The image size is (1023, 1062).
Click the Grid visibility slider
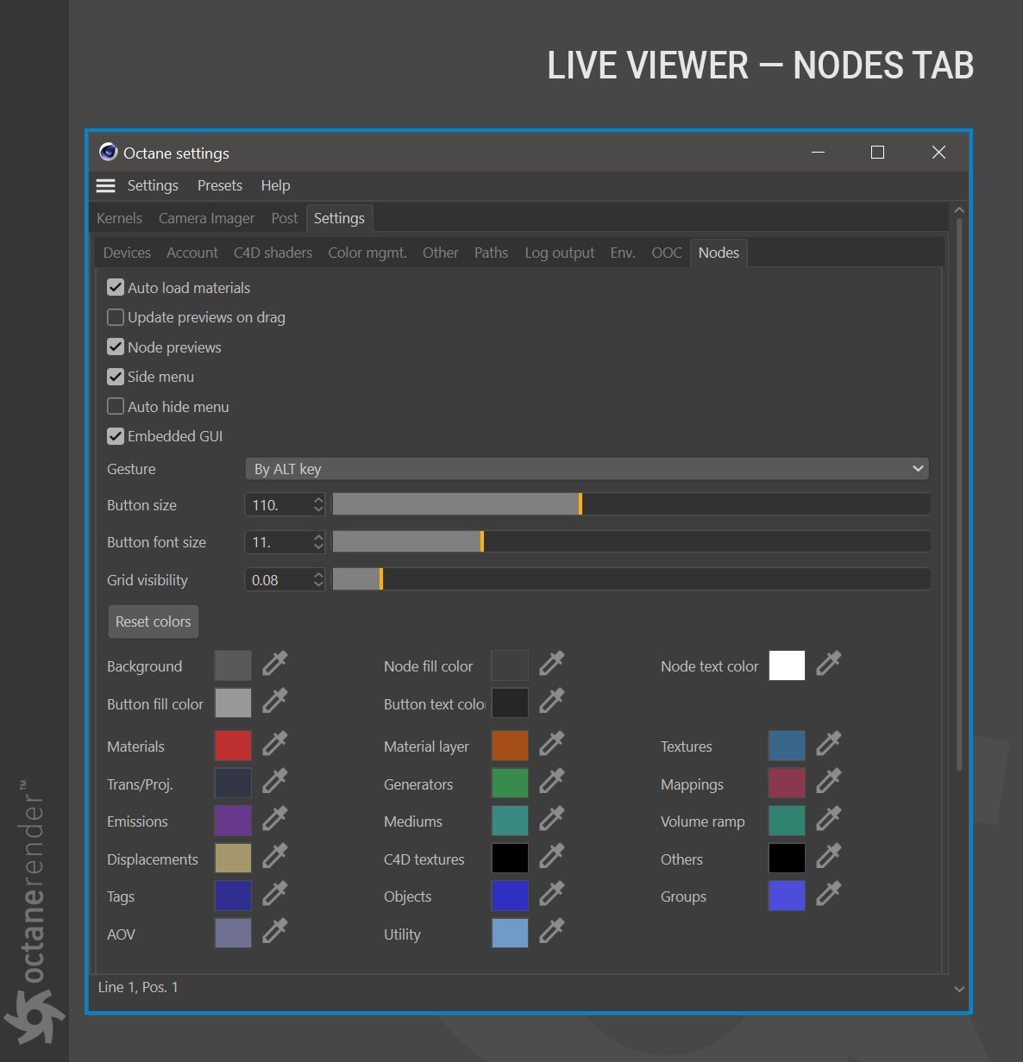631,579
